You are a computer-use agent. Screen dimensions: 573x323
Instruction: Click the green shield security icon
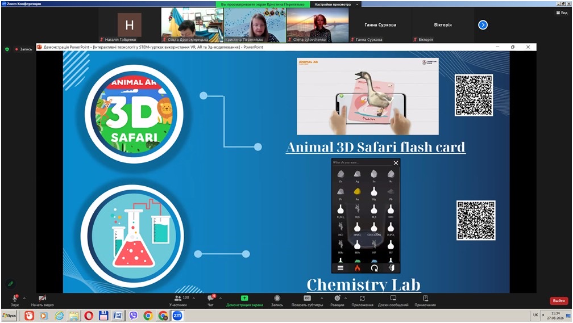[7, 49]
